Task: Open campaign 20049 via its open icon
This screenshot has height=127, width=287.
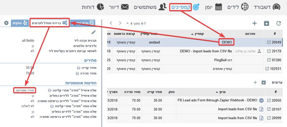Action: pyautogui.click(x=269, y=42)
